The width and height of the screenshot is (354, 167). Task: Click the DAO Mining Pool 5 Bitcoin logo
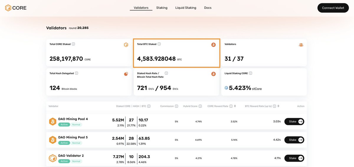(53, 140)
